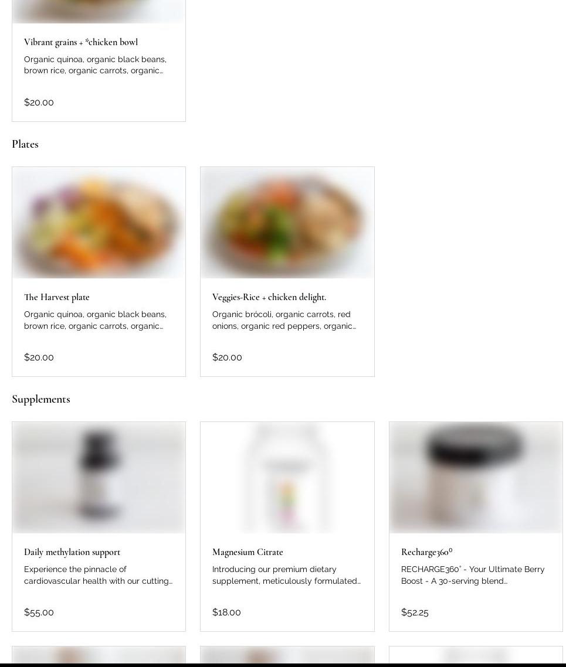Select the $18.00 Magnesium Citrate price
Image resolution: width=566 pixels, height=667 pixels.
coord(226,612)
